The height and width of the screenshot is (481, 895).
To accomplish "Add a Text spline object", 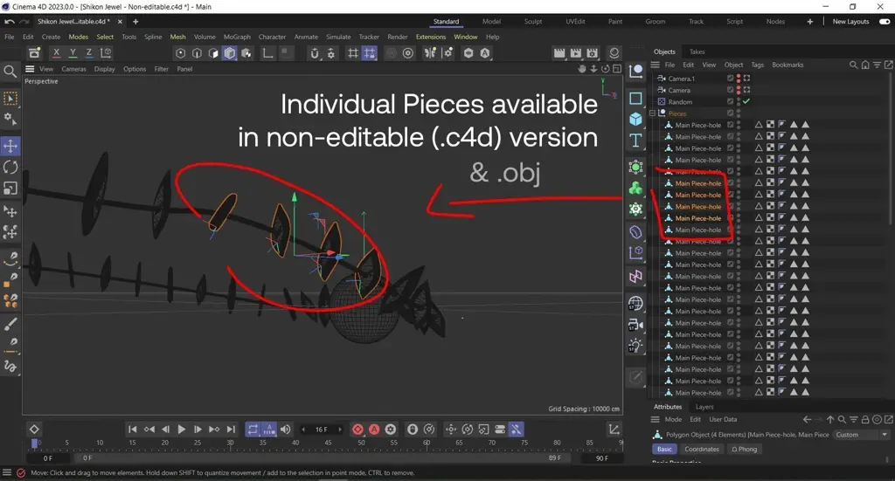I will (x=635, y=141).
